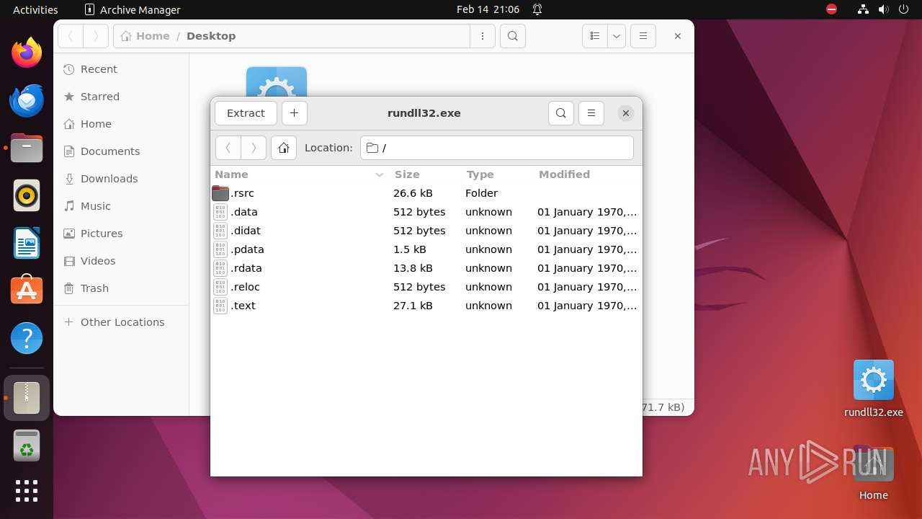922x519 pixels.
Task: Click the notifications bell icon in top bar
Action: [537, 9]
